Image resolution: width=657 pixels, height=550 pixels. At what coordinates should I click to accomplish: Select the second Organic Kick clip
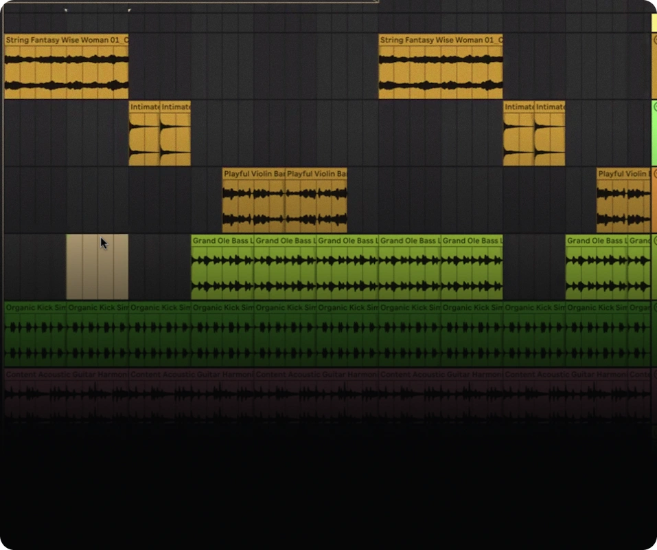point(97,334)
